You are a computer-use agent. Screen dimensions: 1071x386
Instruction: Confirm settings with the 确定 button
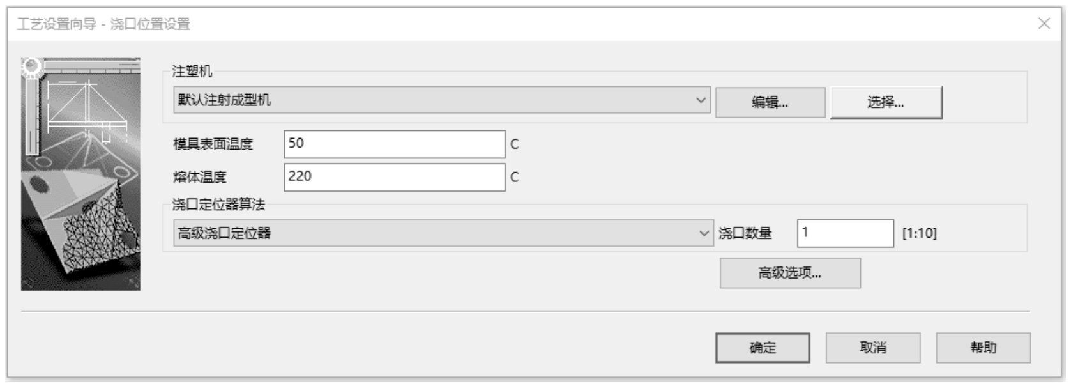pos(763,348)
